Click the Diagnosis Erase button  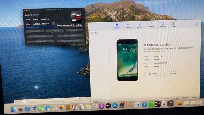click(x=70, y=41)
